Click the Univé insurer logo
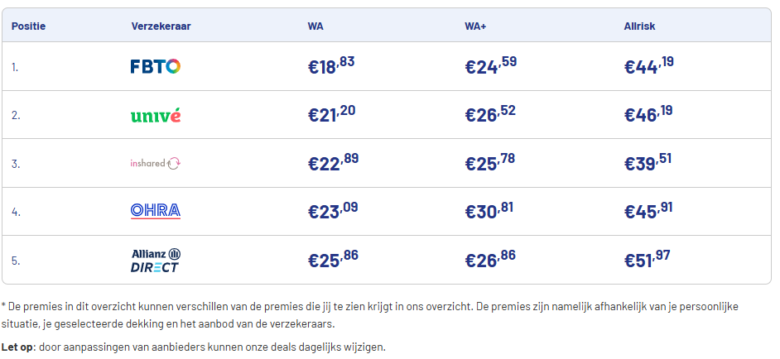Viewport: 780px width, 359px height. pos(156,115)
